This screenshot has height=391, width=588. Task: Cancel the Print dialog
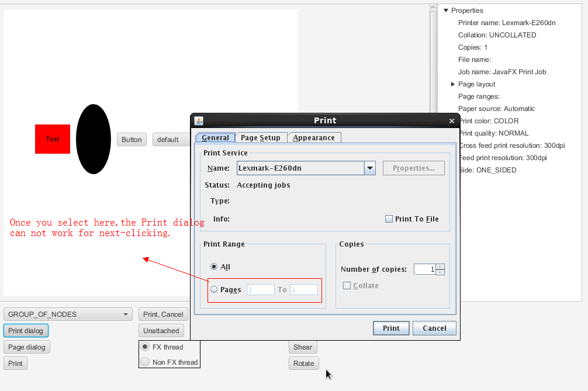pos(434,328)
